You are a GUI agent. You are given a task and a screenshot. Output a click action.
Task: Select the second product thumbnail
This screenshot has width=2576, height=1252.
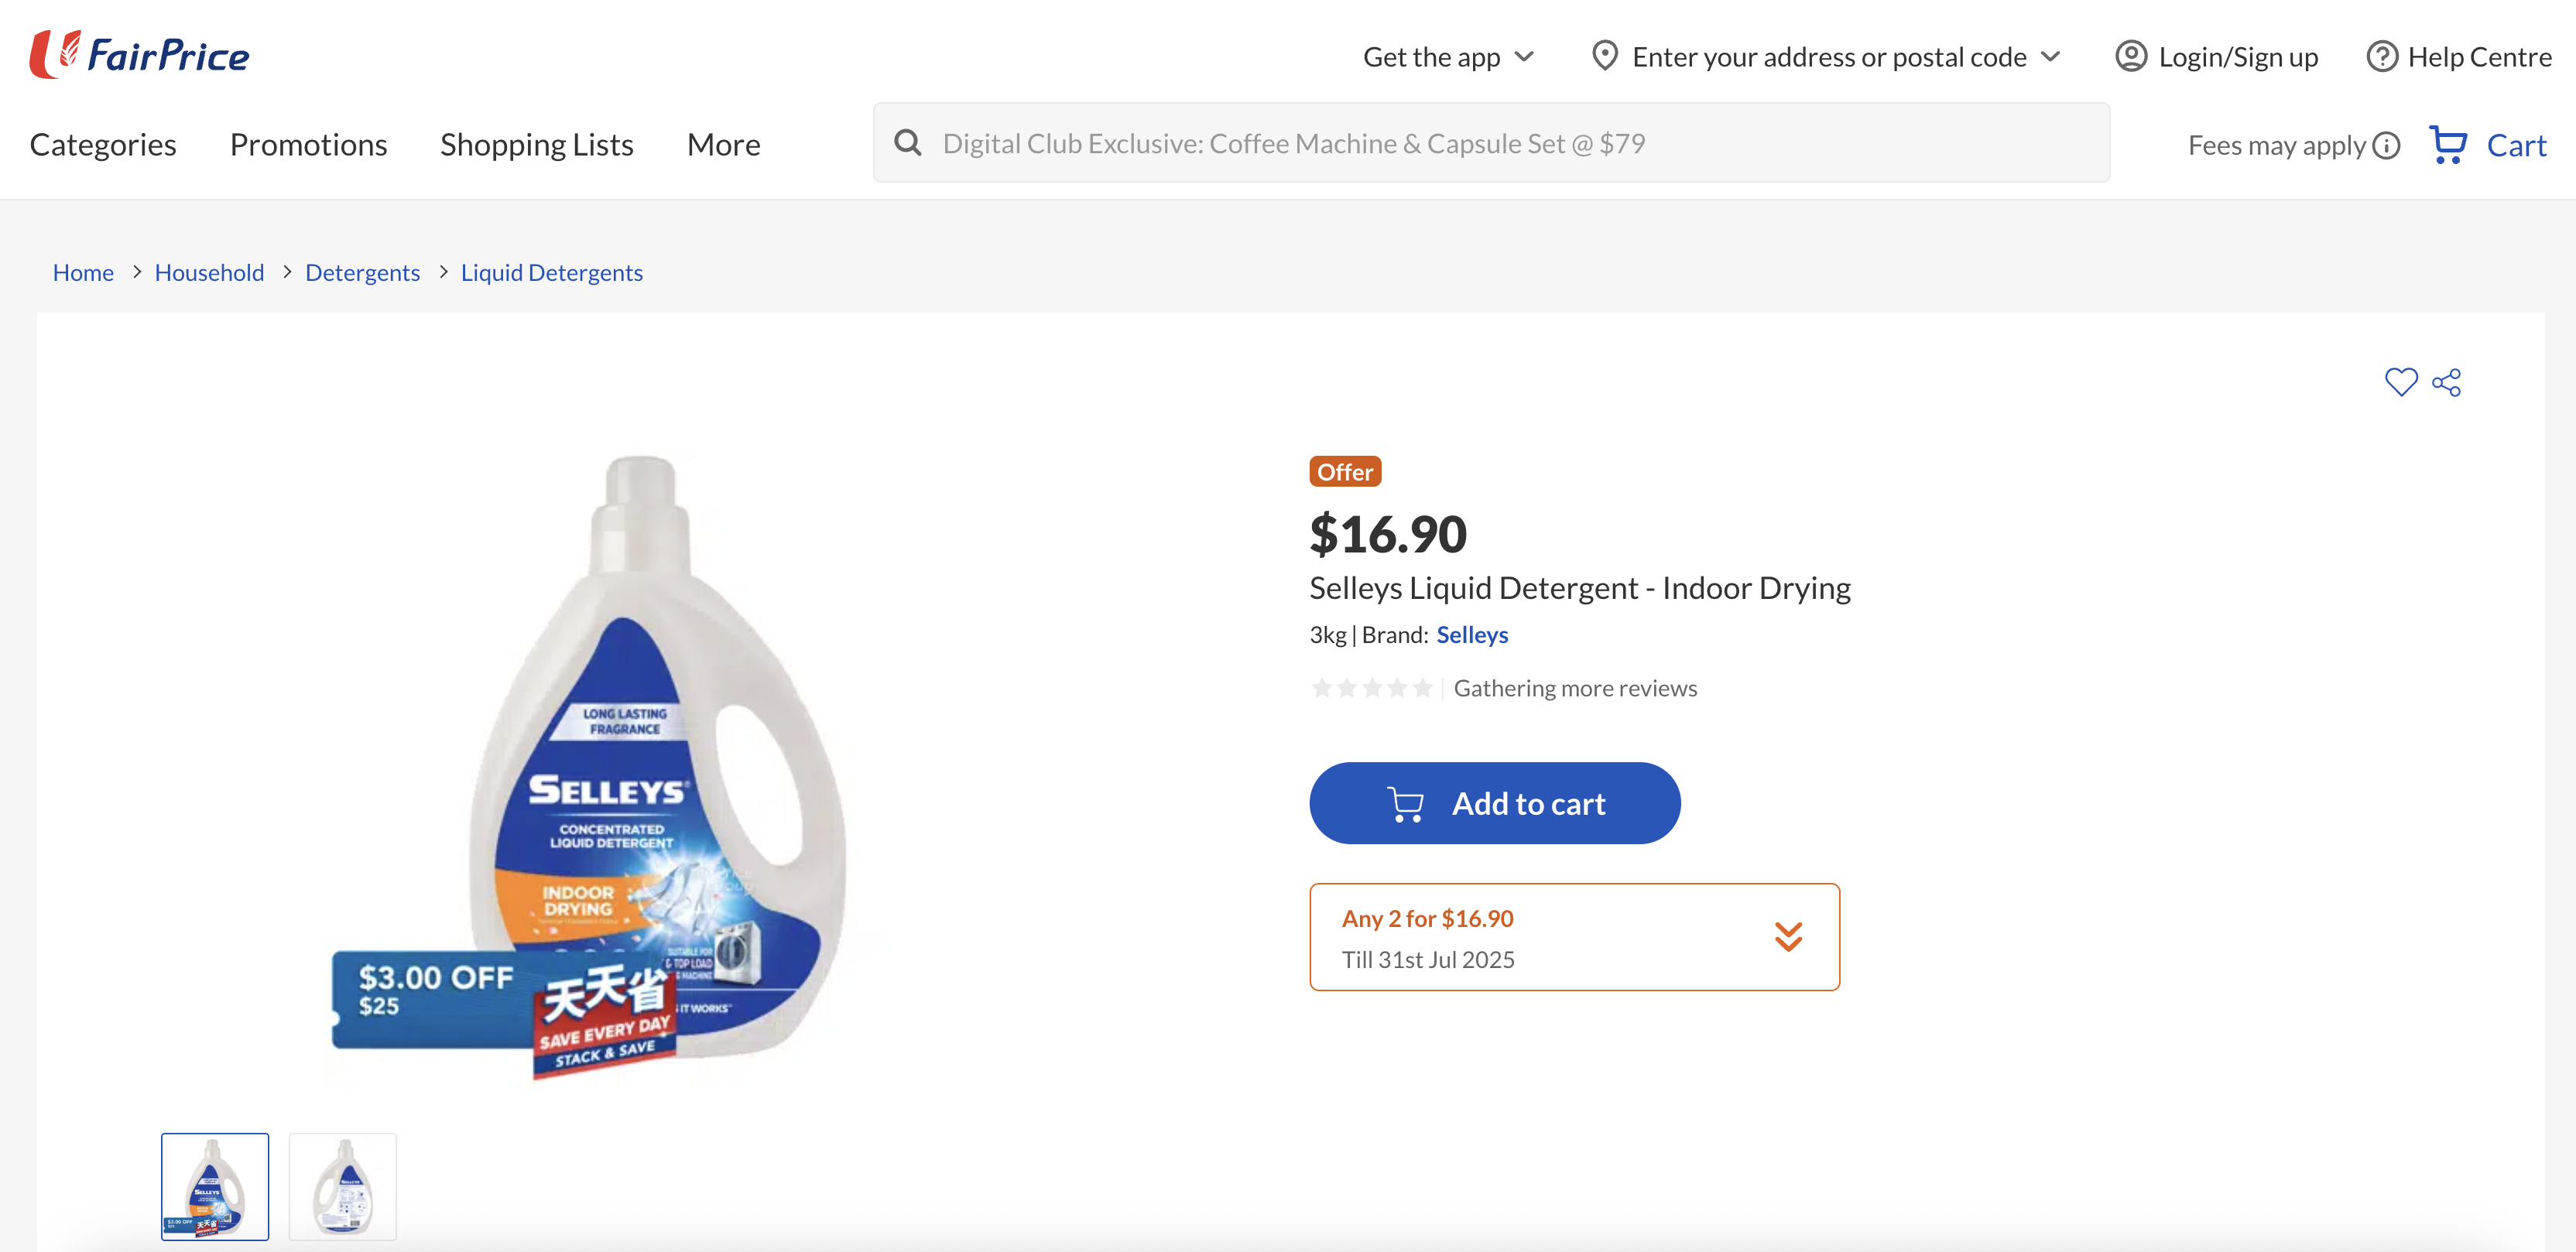343,1187
